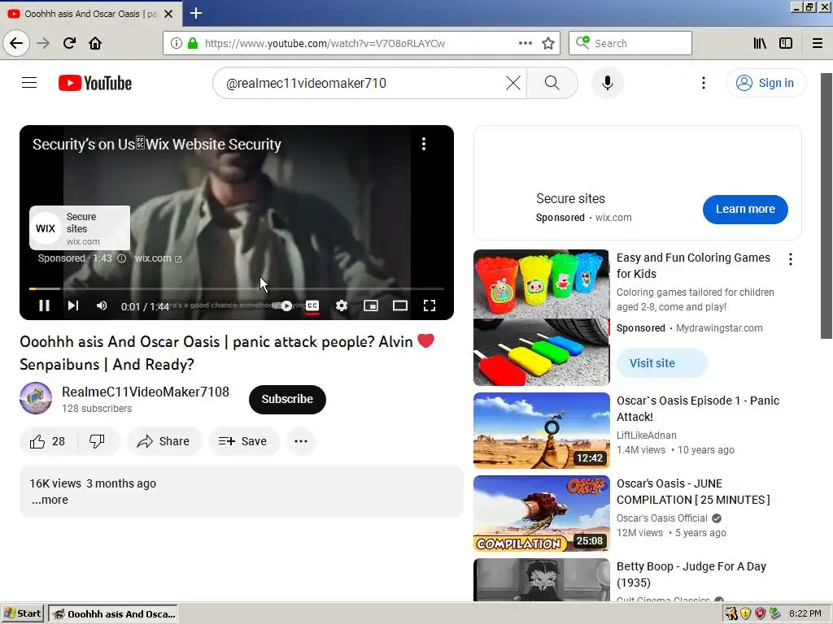Click Visit site for Mydrawingstar ad
Screen dimensions: 833x624
tap(662, 363)
